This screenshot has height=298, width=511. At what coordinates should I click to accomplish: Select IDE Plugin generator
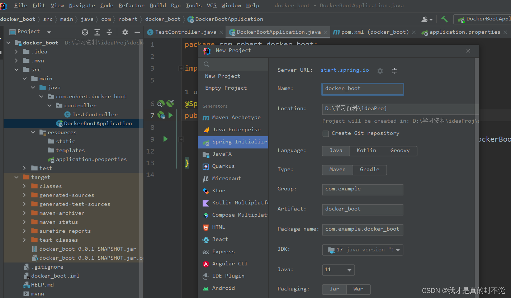(233, 276)
